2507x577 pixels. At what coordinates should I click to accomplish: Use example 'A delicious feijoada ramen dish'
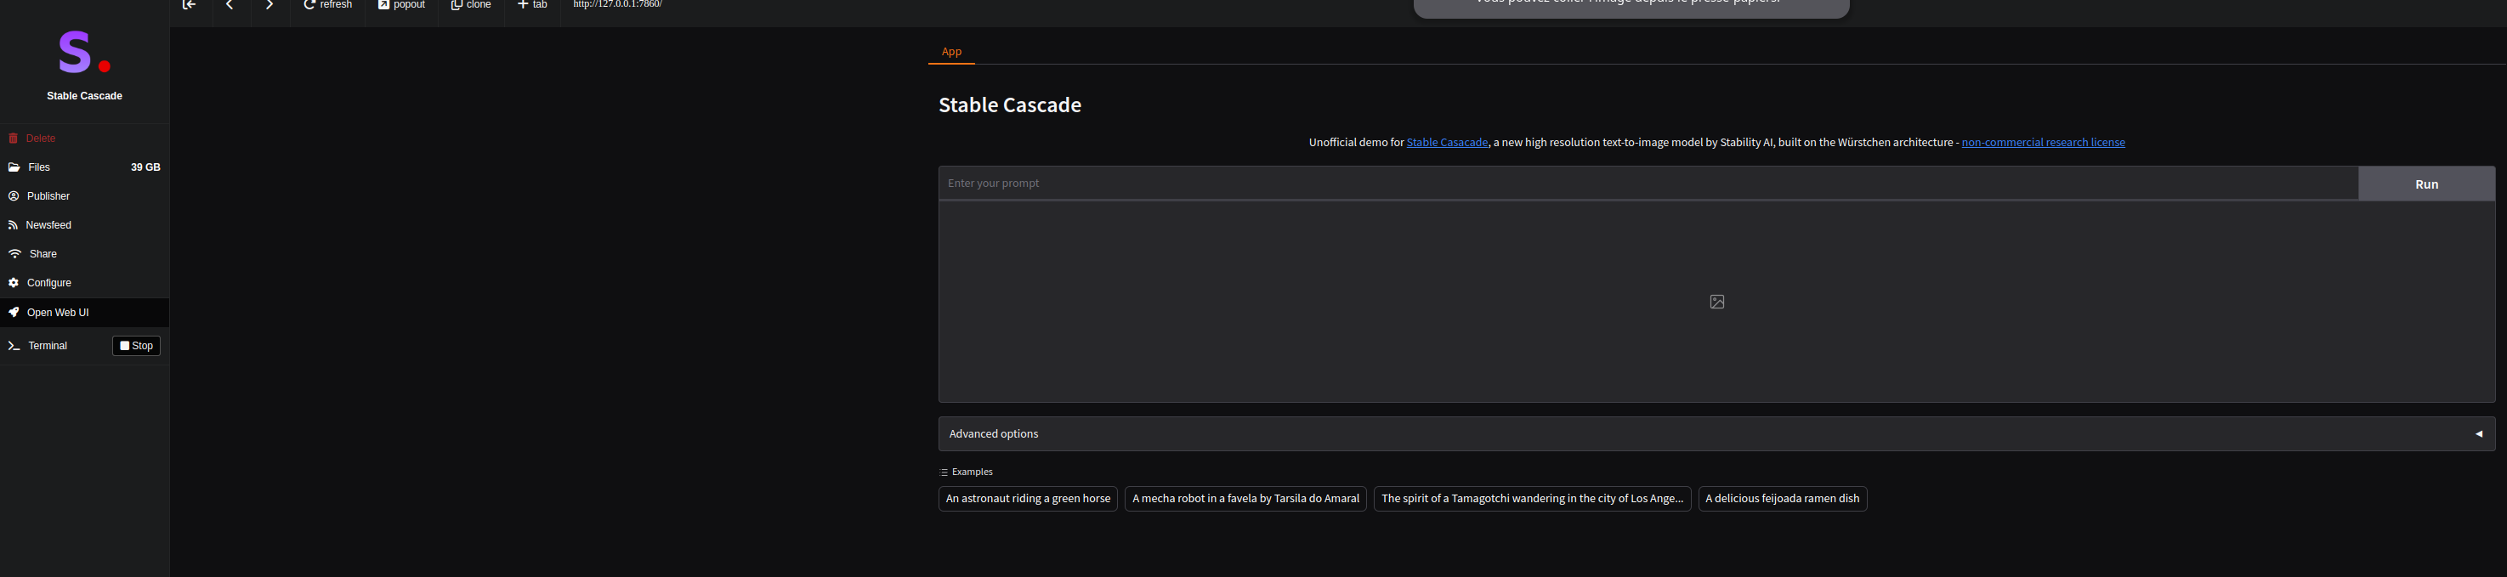1782,499
